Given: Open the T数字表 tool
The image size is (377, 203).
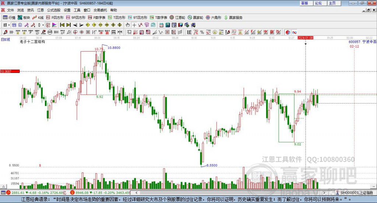Looking at the screenshot, I should click(x=158, y=18).
